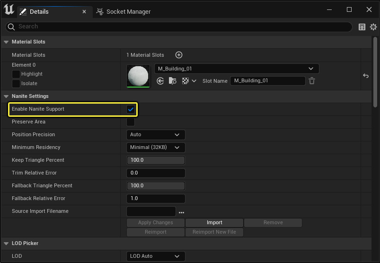Check the Preserve Area checkbox
The width and height of the screenshot is (380, 263).
131,122
